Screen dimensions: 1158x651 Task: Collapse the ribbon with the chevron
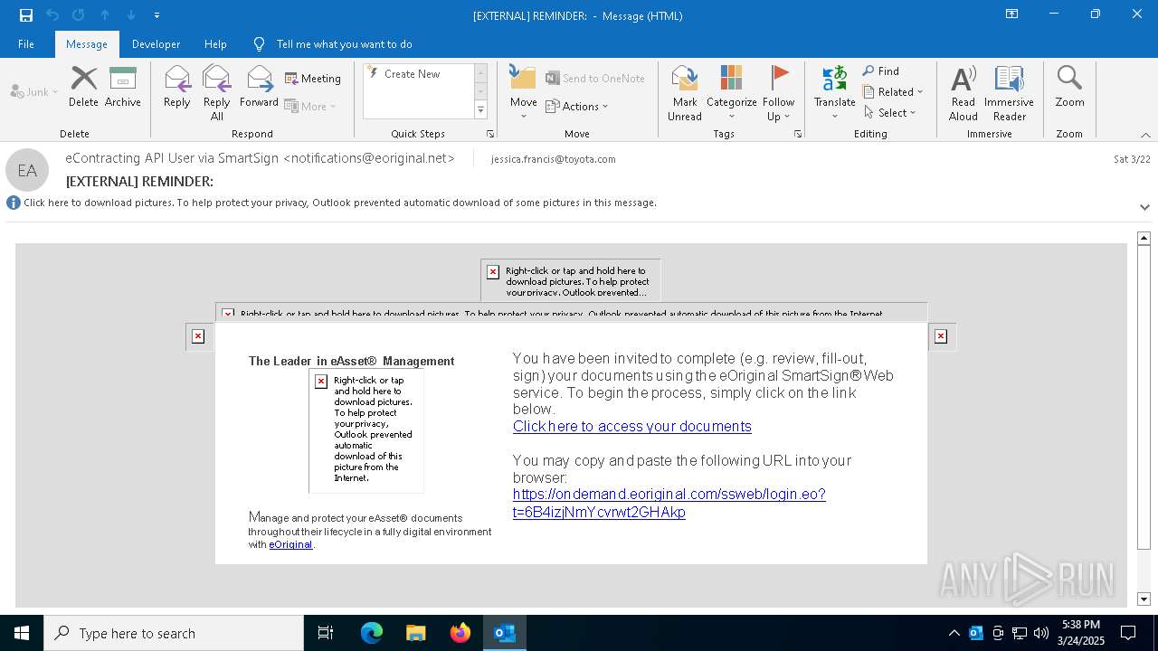click(x=1145, y=135)
